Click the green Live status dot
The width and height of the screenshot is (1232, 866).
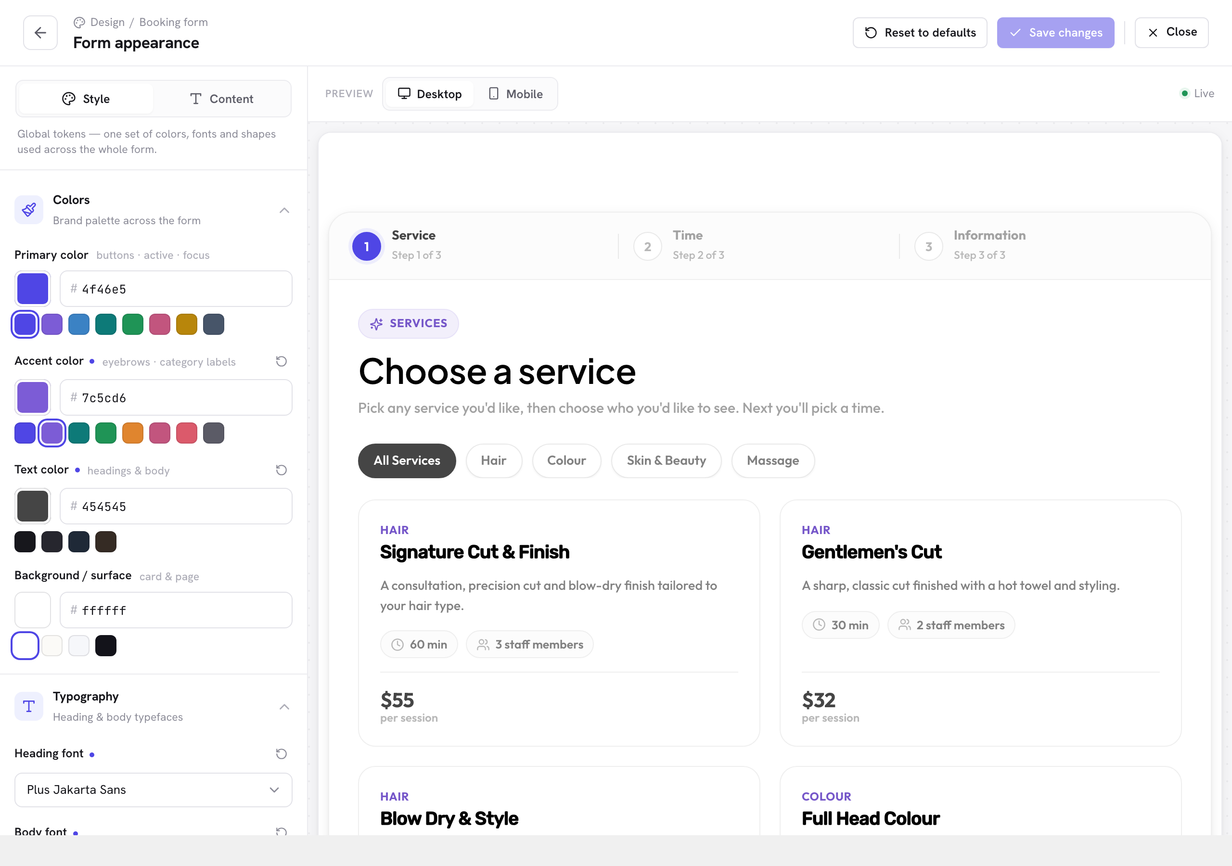point(1185,93)
